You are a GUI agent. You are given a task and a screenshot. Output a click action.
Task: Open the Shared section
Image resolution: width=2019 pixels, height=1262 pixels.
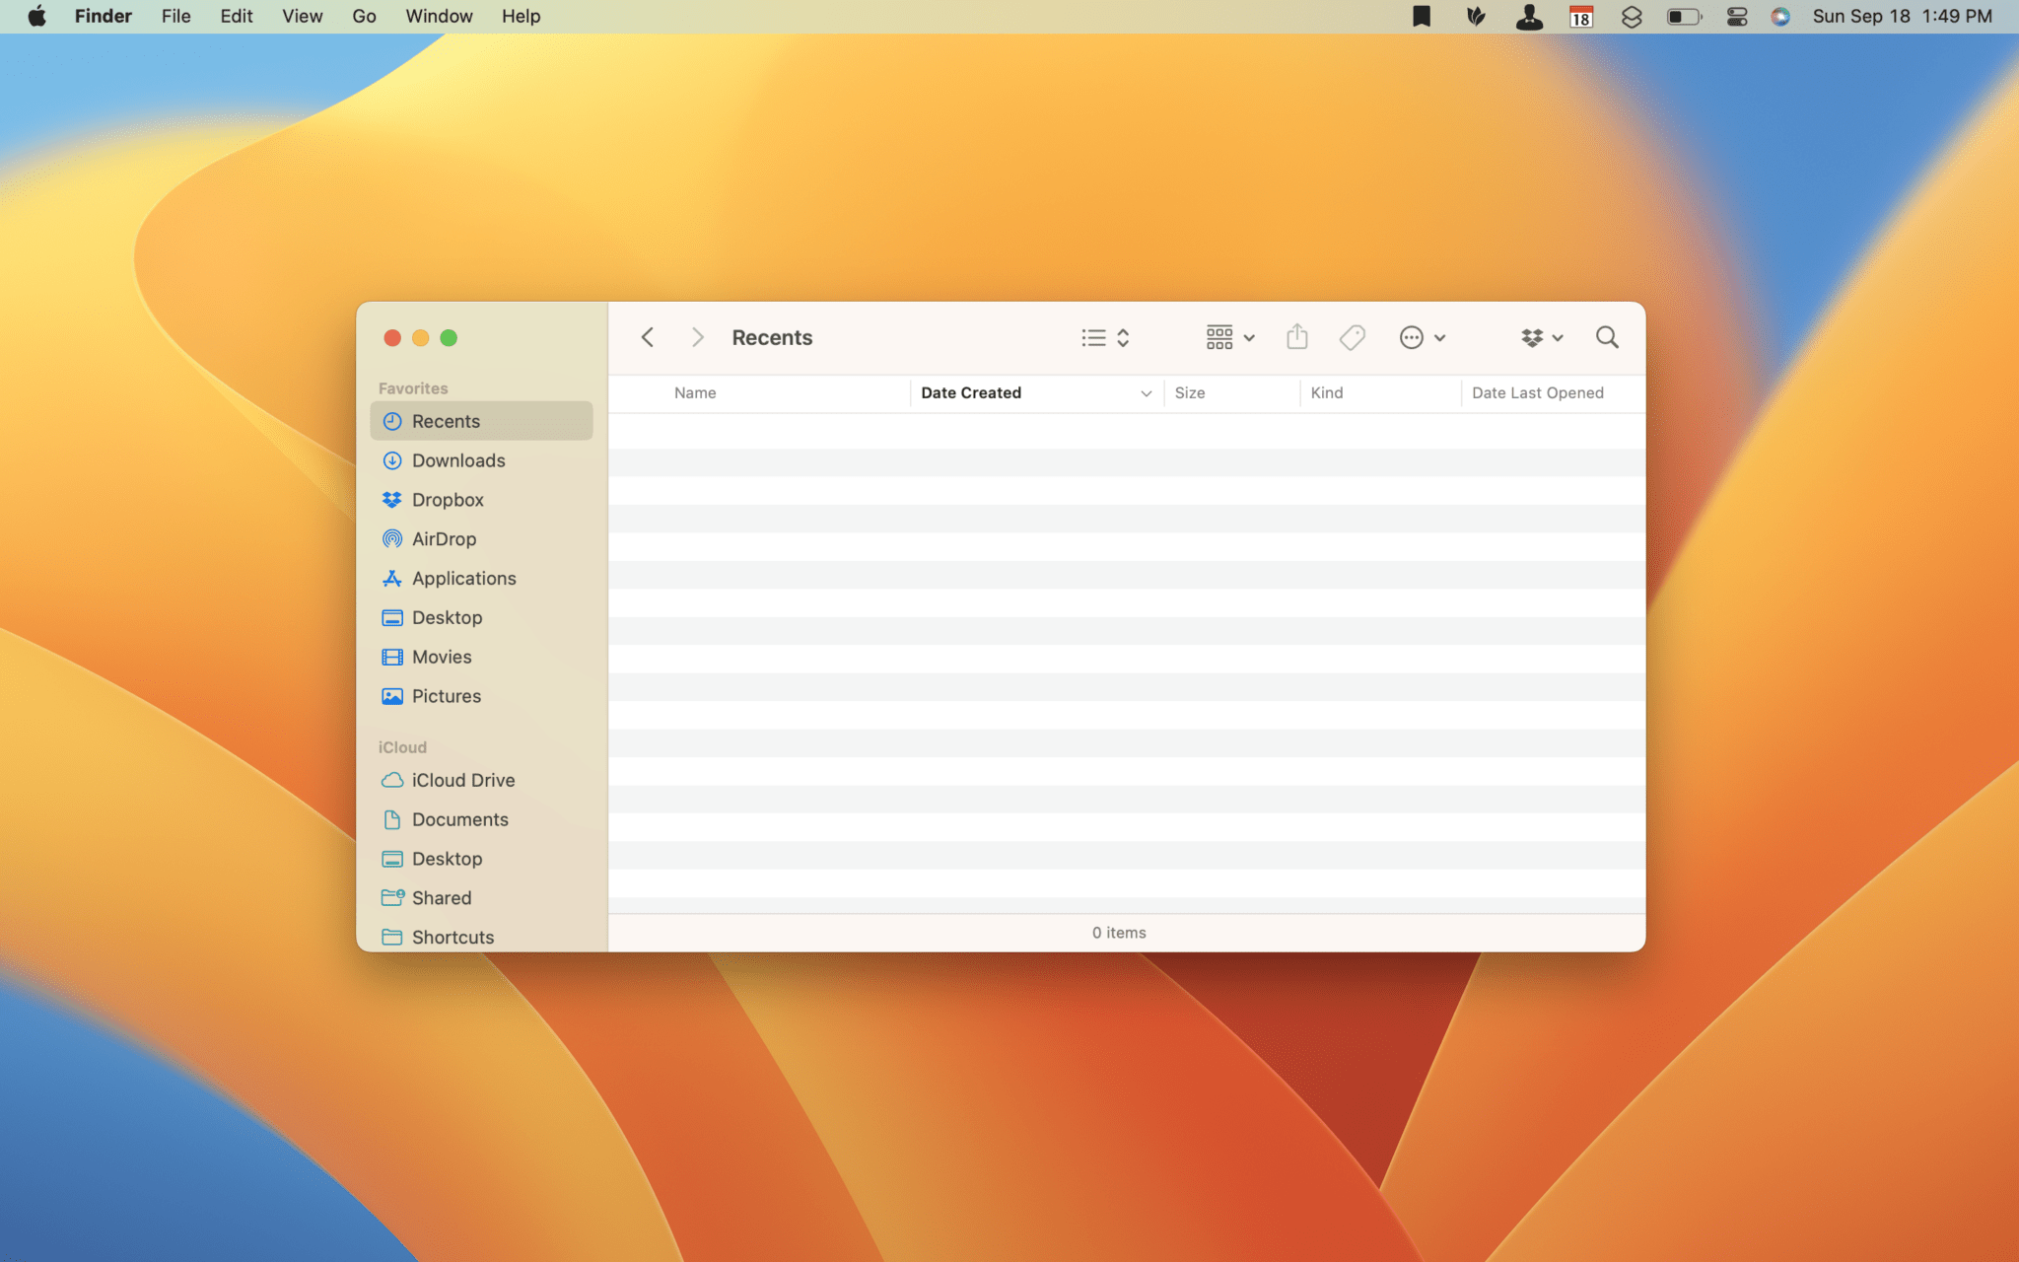pyautogui.click(x=440, y=897)
